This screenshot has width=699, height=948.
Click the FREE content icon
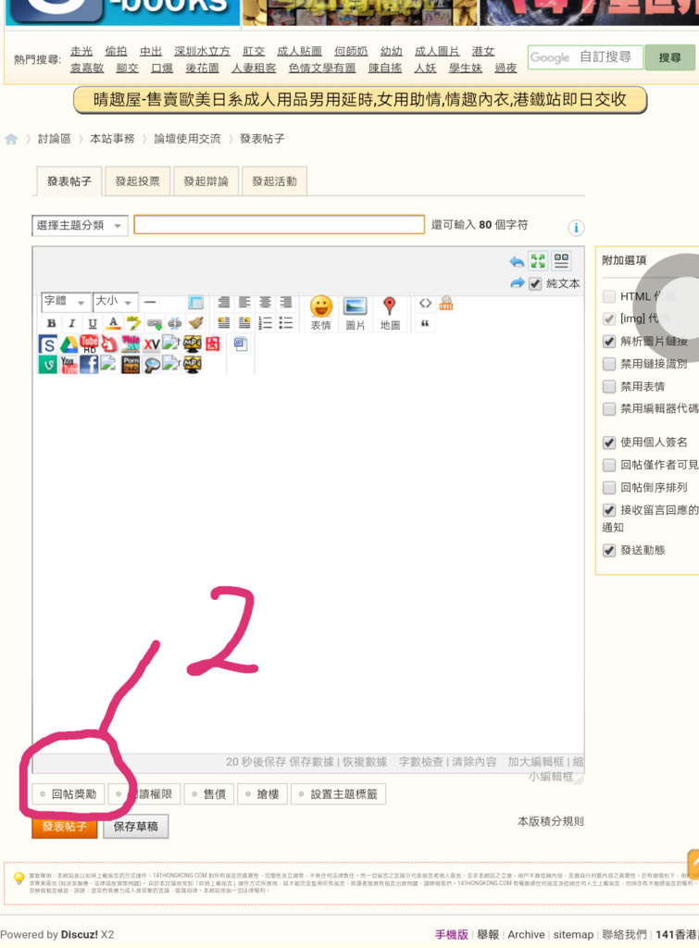[x=446, y=303]
